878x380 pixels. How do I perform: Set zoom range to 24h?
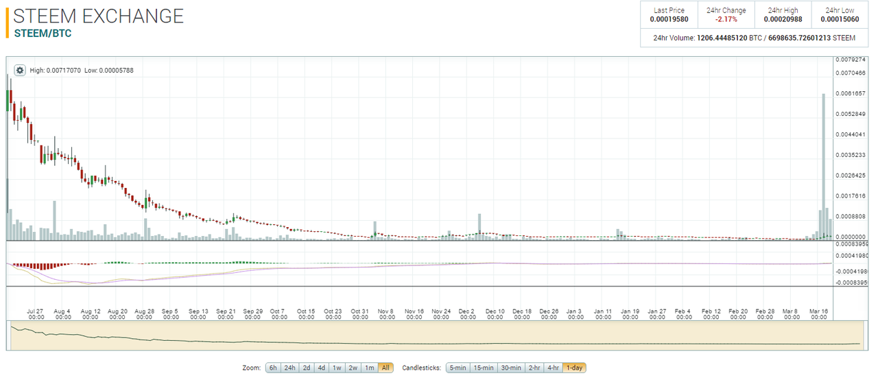(x=290, y=368)
